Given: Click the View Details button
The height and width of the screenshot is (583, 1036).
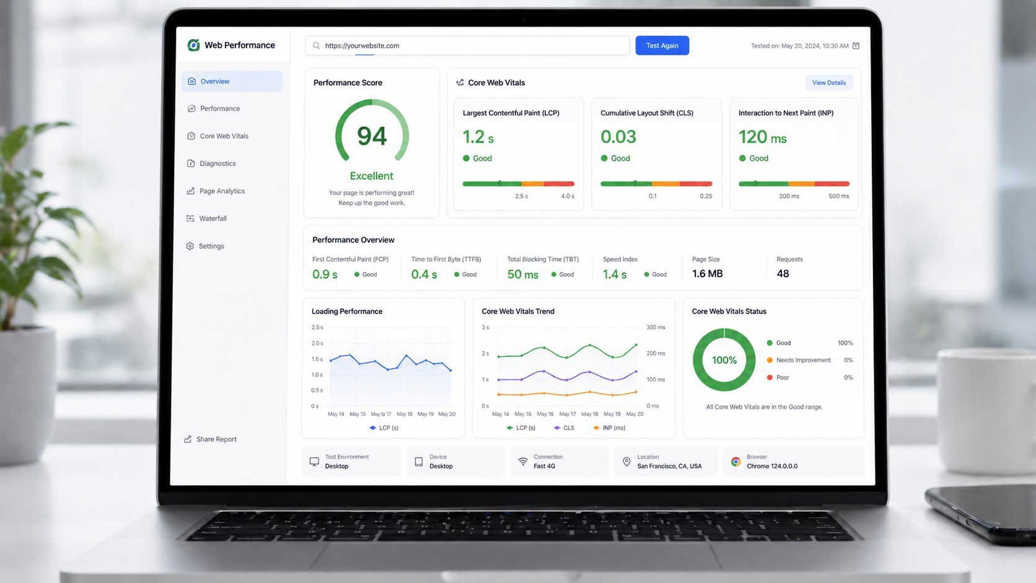Looking at the screenshot, I should [x=828, y=82].
